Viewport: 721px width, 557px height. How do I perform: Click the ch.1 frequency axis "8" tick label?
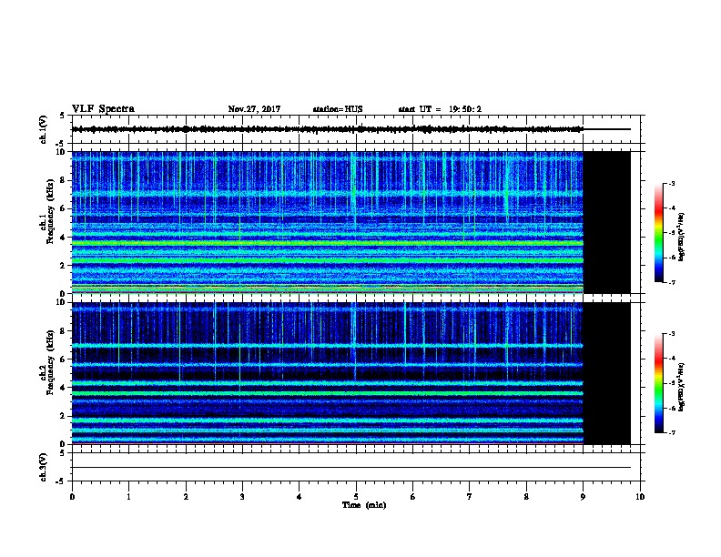click(64, 180)
